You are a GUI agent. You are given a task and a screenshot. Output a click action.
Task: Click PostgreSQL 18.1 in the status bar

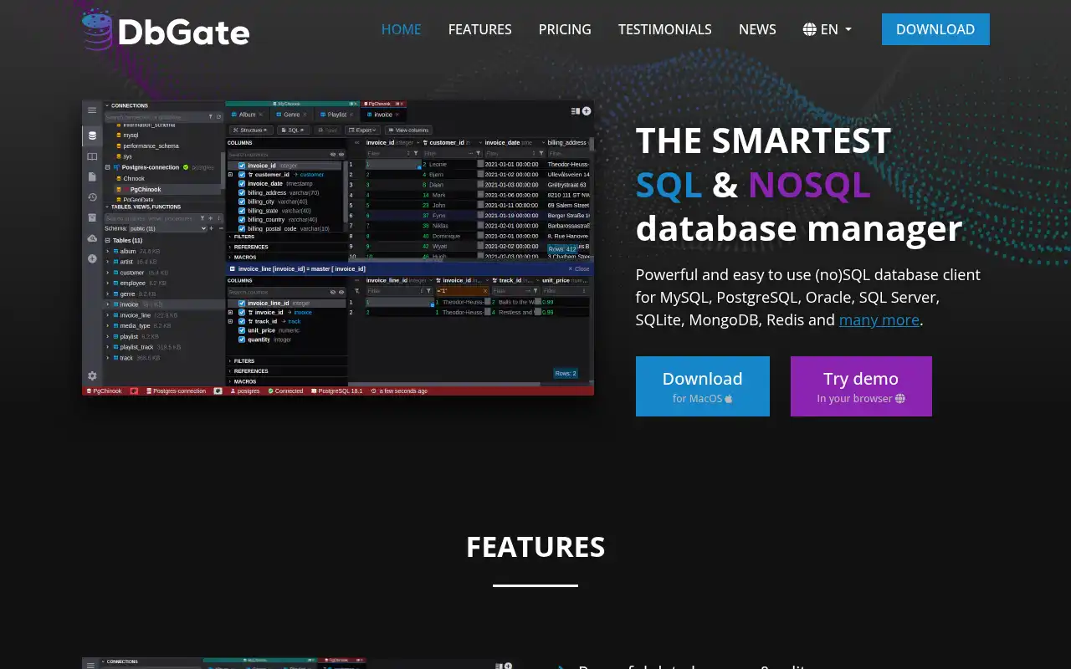click(337, 391)
